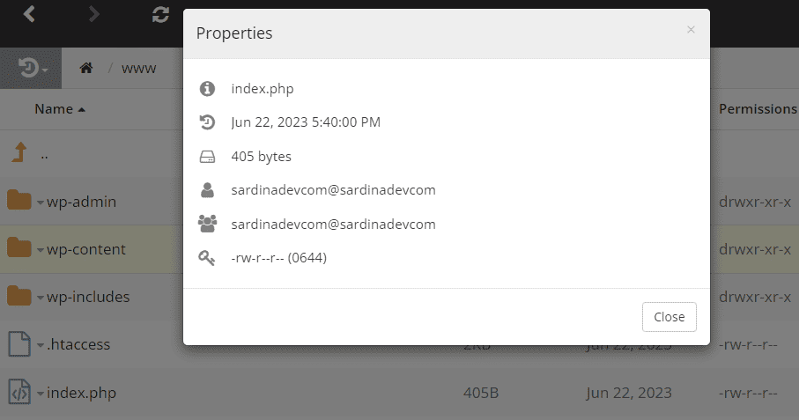Expand the wp-admin dropdown caret
The image size is (799, 420).
click(41, 203)
